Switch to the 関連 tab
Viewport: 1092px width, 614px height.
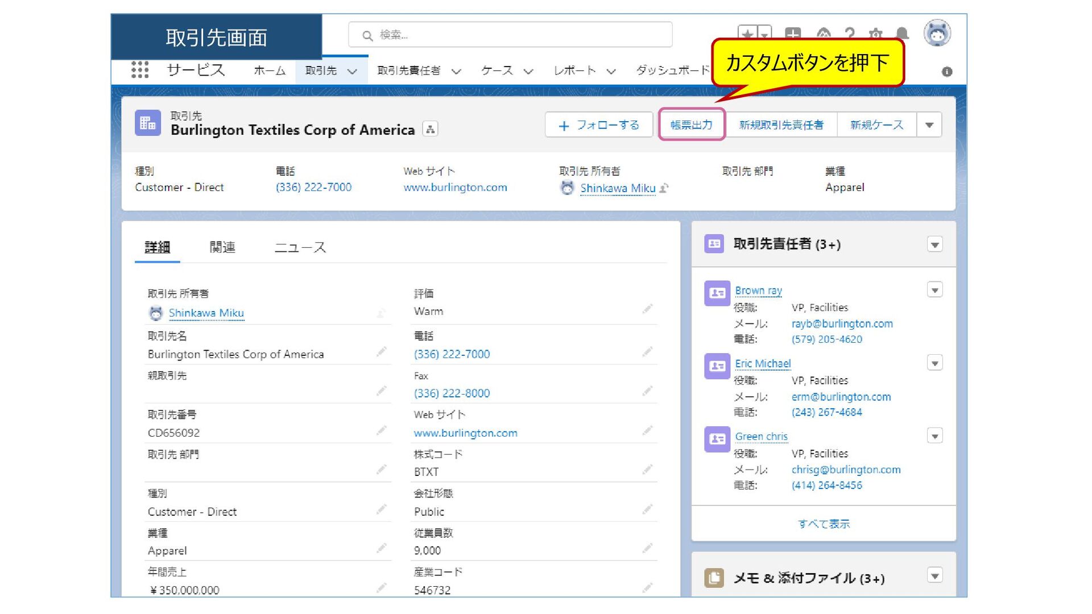[x=222, y=247]
